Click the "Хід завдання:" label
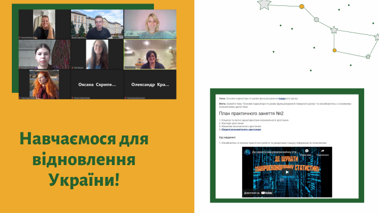 pyautogui.click(x=227, y=137)
